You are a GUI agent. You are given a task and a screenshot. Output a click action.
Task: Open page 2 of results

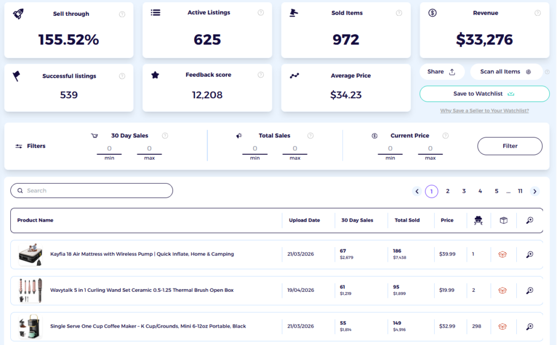click(448, 191)
